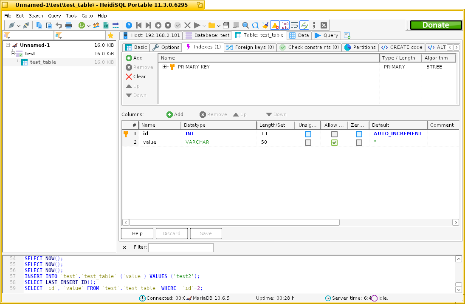Open the File menu
The width and height of the screenshot is (465, 304).
click(8, 16)
